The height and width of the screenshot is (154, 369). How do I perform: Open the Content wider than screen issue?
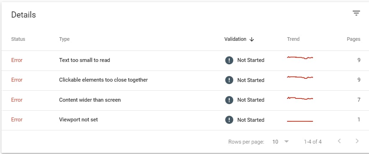tap(90, 100)
